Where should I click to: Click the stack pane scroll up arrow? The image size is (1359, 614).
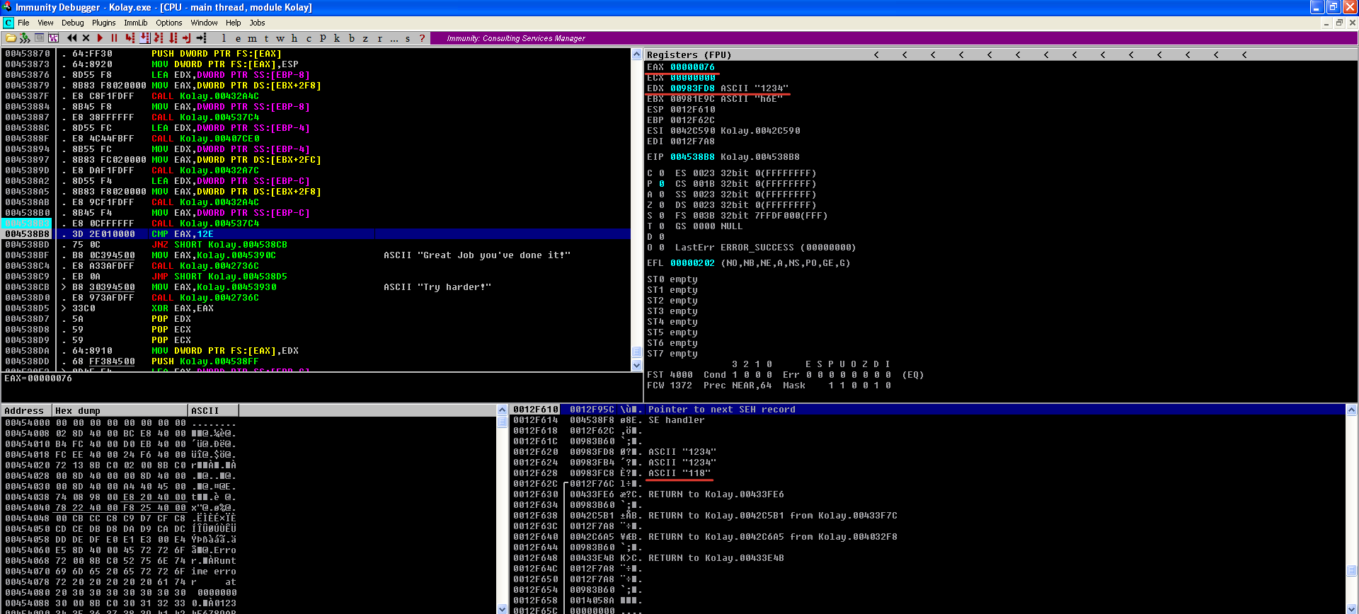point(1351,410)
